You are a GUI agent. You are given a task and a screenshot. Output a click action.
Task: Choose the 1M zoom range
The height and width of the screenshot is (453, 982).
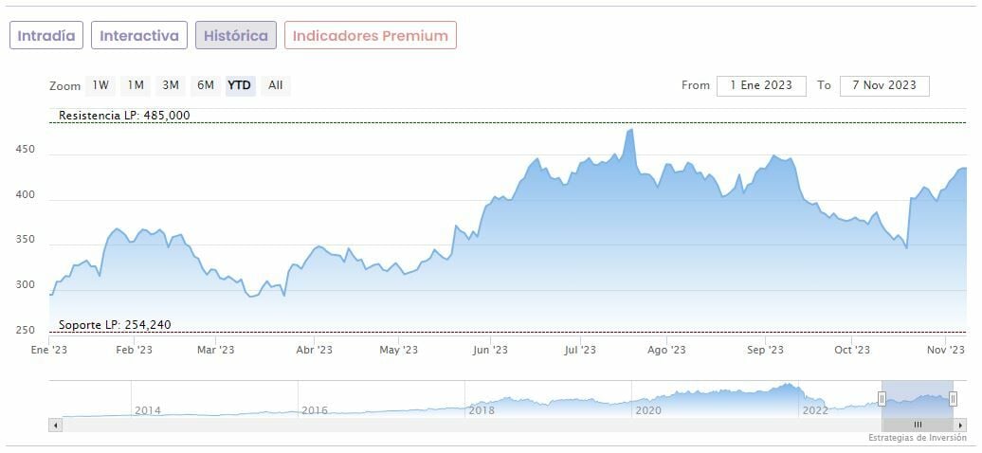coord(136,85)
